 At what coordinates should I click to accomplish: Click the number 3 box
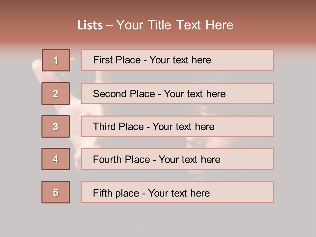click(56, 126)
